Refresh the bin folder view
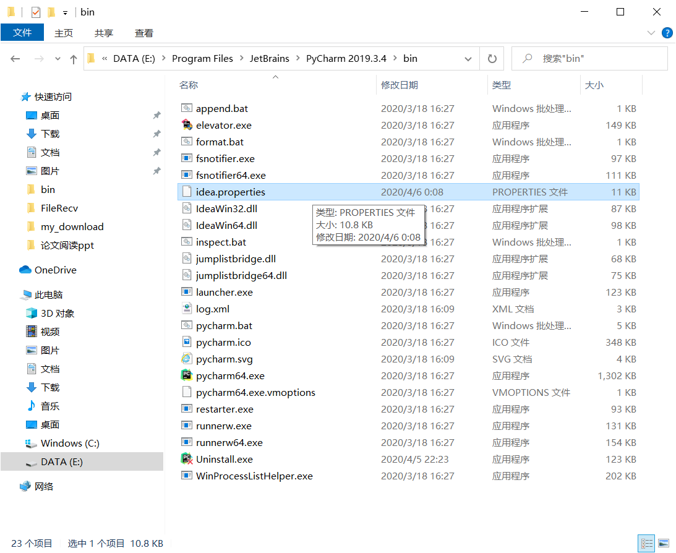The height and width of the screenshot is (553, 676). tap(492, 59)
